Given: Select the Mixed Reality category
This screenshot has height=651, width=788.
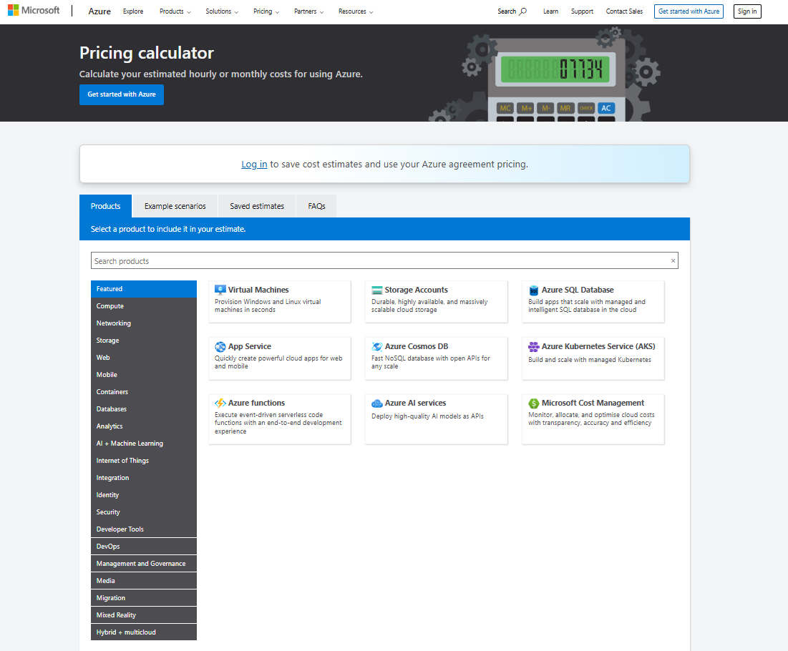Looking at the screenshot, I should point(144,615).
